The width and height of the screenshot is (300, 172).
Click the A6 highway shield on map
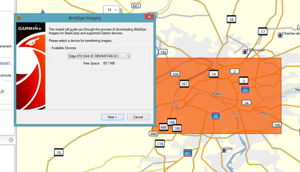point(216,116)
